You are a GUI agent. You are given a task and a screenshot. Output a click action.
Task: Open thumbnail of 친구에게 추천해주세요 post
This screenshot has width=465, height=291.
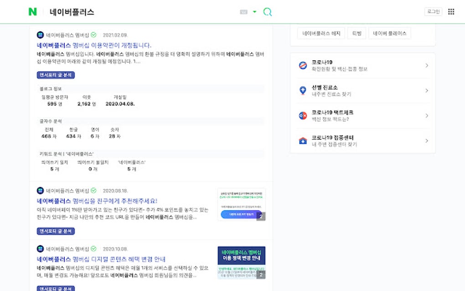pos(241,204)
